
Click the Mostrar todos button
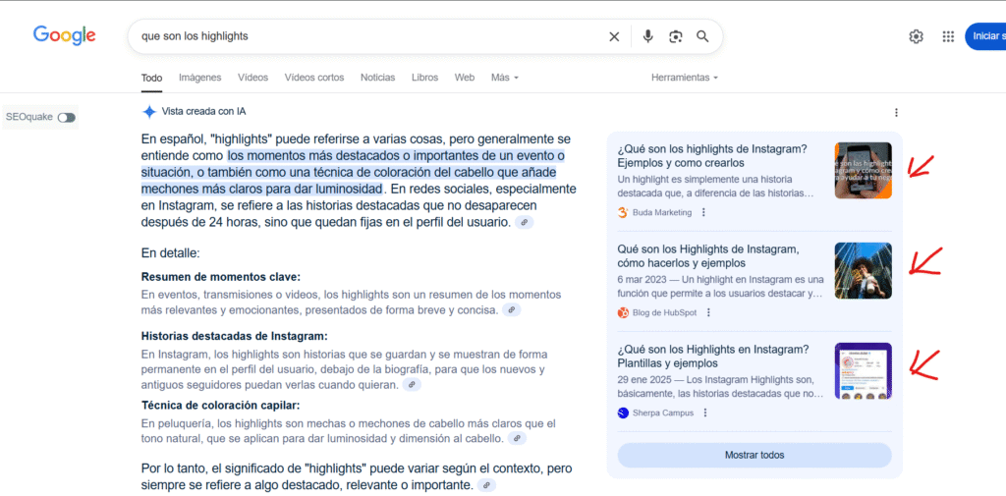[754, 455]
